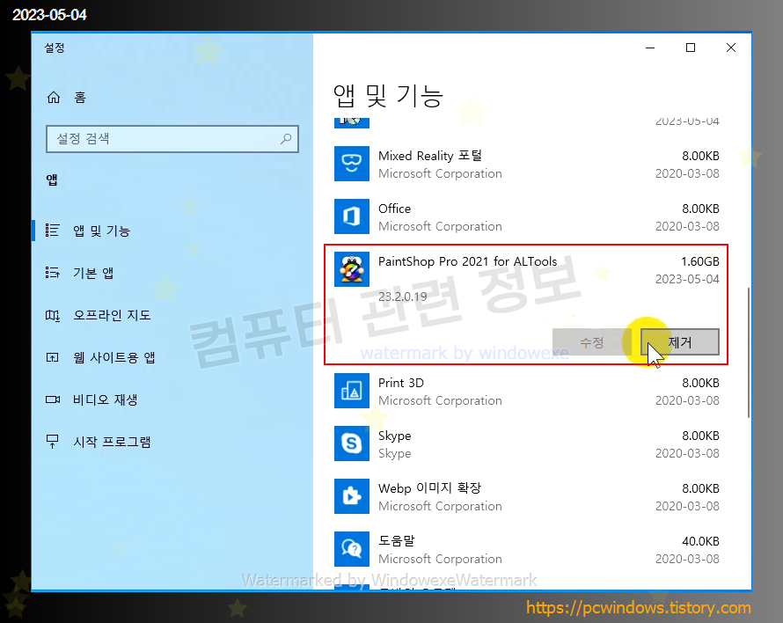
Task: Click the Home icon in the sidebar
Action: click(54, 97)
